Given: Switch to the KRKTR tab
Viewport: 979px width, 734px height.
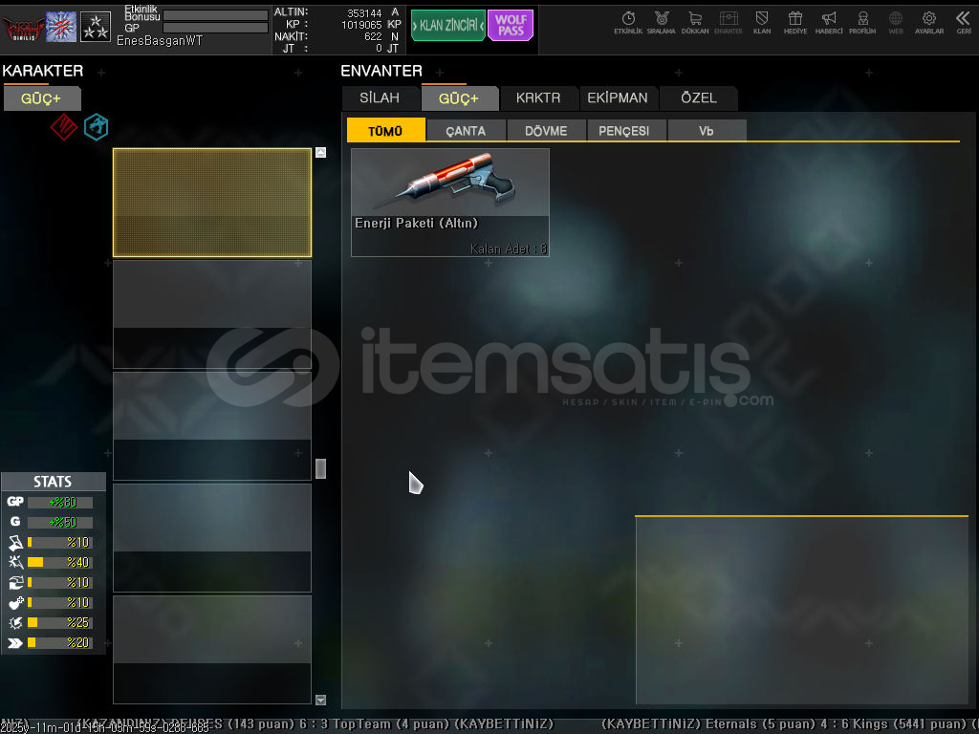Looking at the screenshot, I should (538, 98).
